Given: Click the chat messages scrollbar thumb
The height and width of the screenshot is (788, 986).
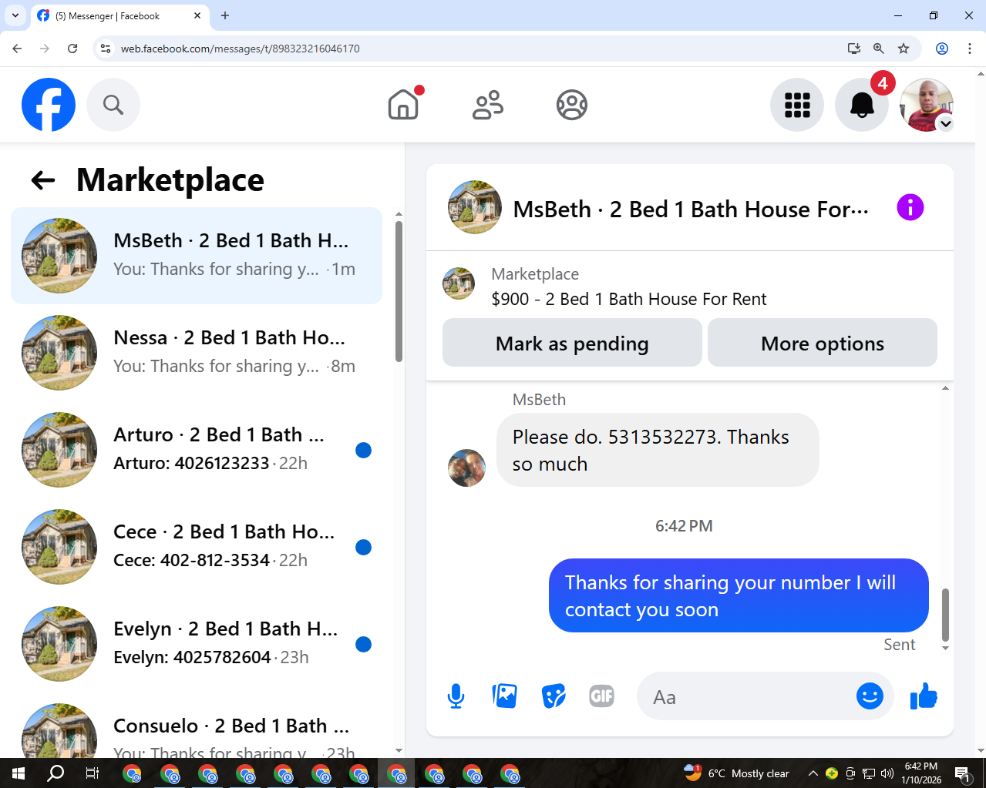Looking at the screenshot, I should click(945, 615).
